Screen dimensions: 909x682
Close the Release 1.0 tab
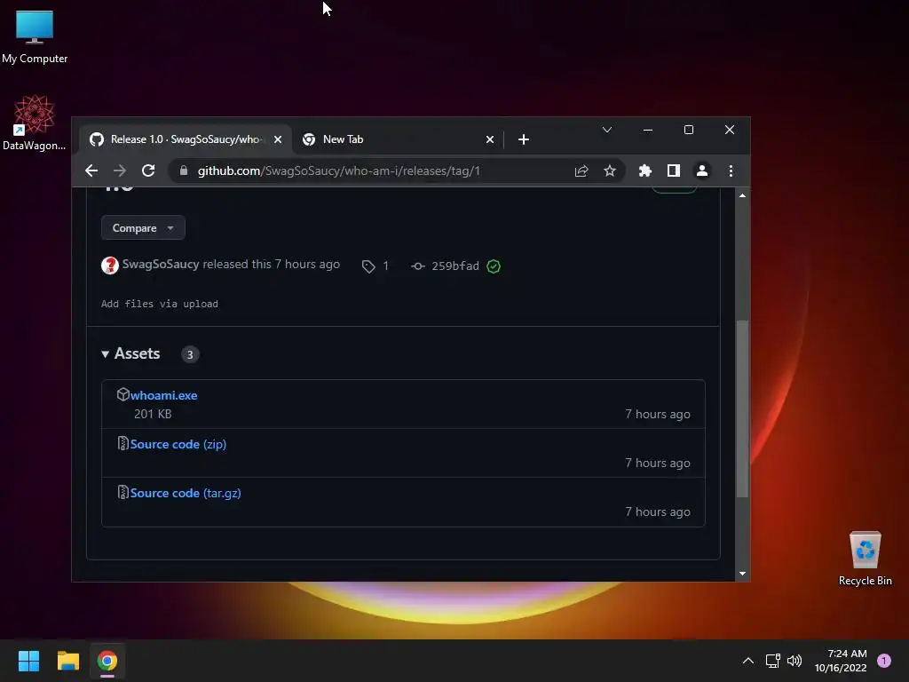tap(278, 139)
